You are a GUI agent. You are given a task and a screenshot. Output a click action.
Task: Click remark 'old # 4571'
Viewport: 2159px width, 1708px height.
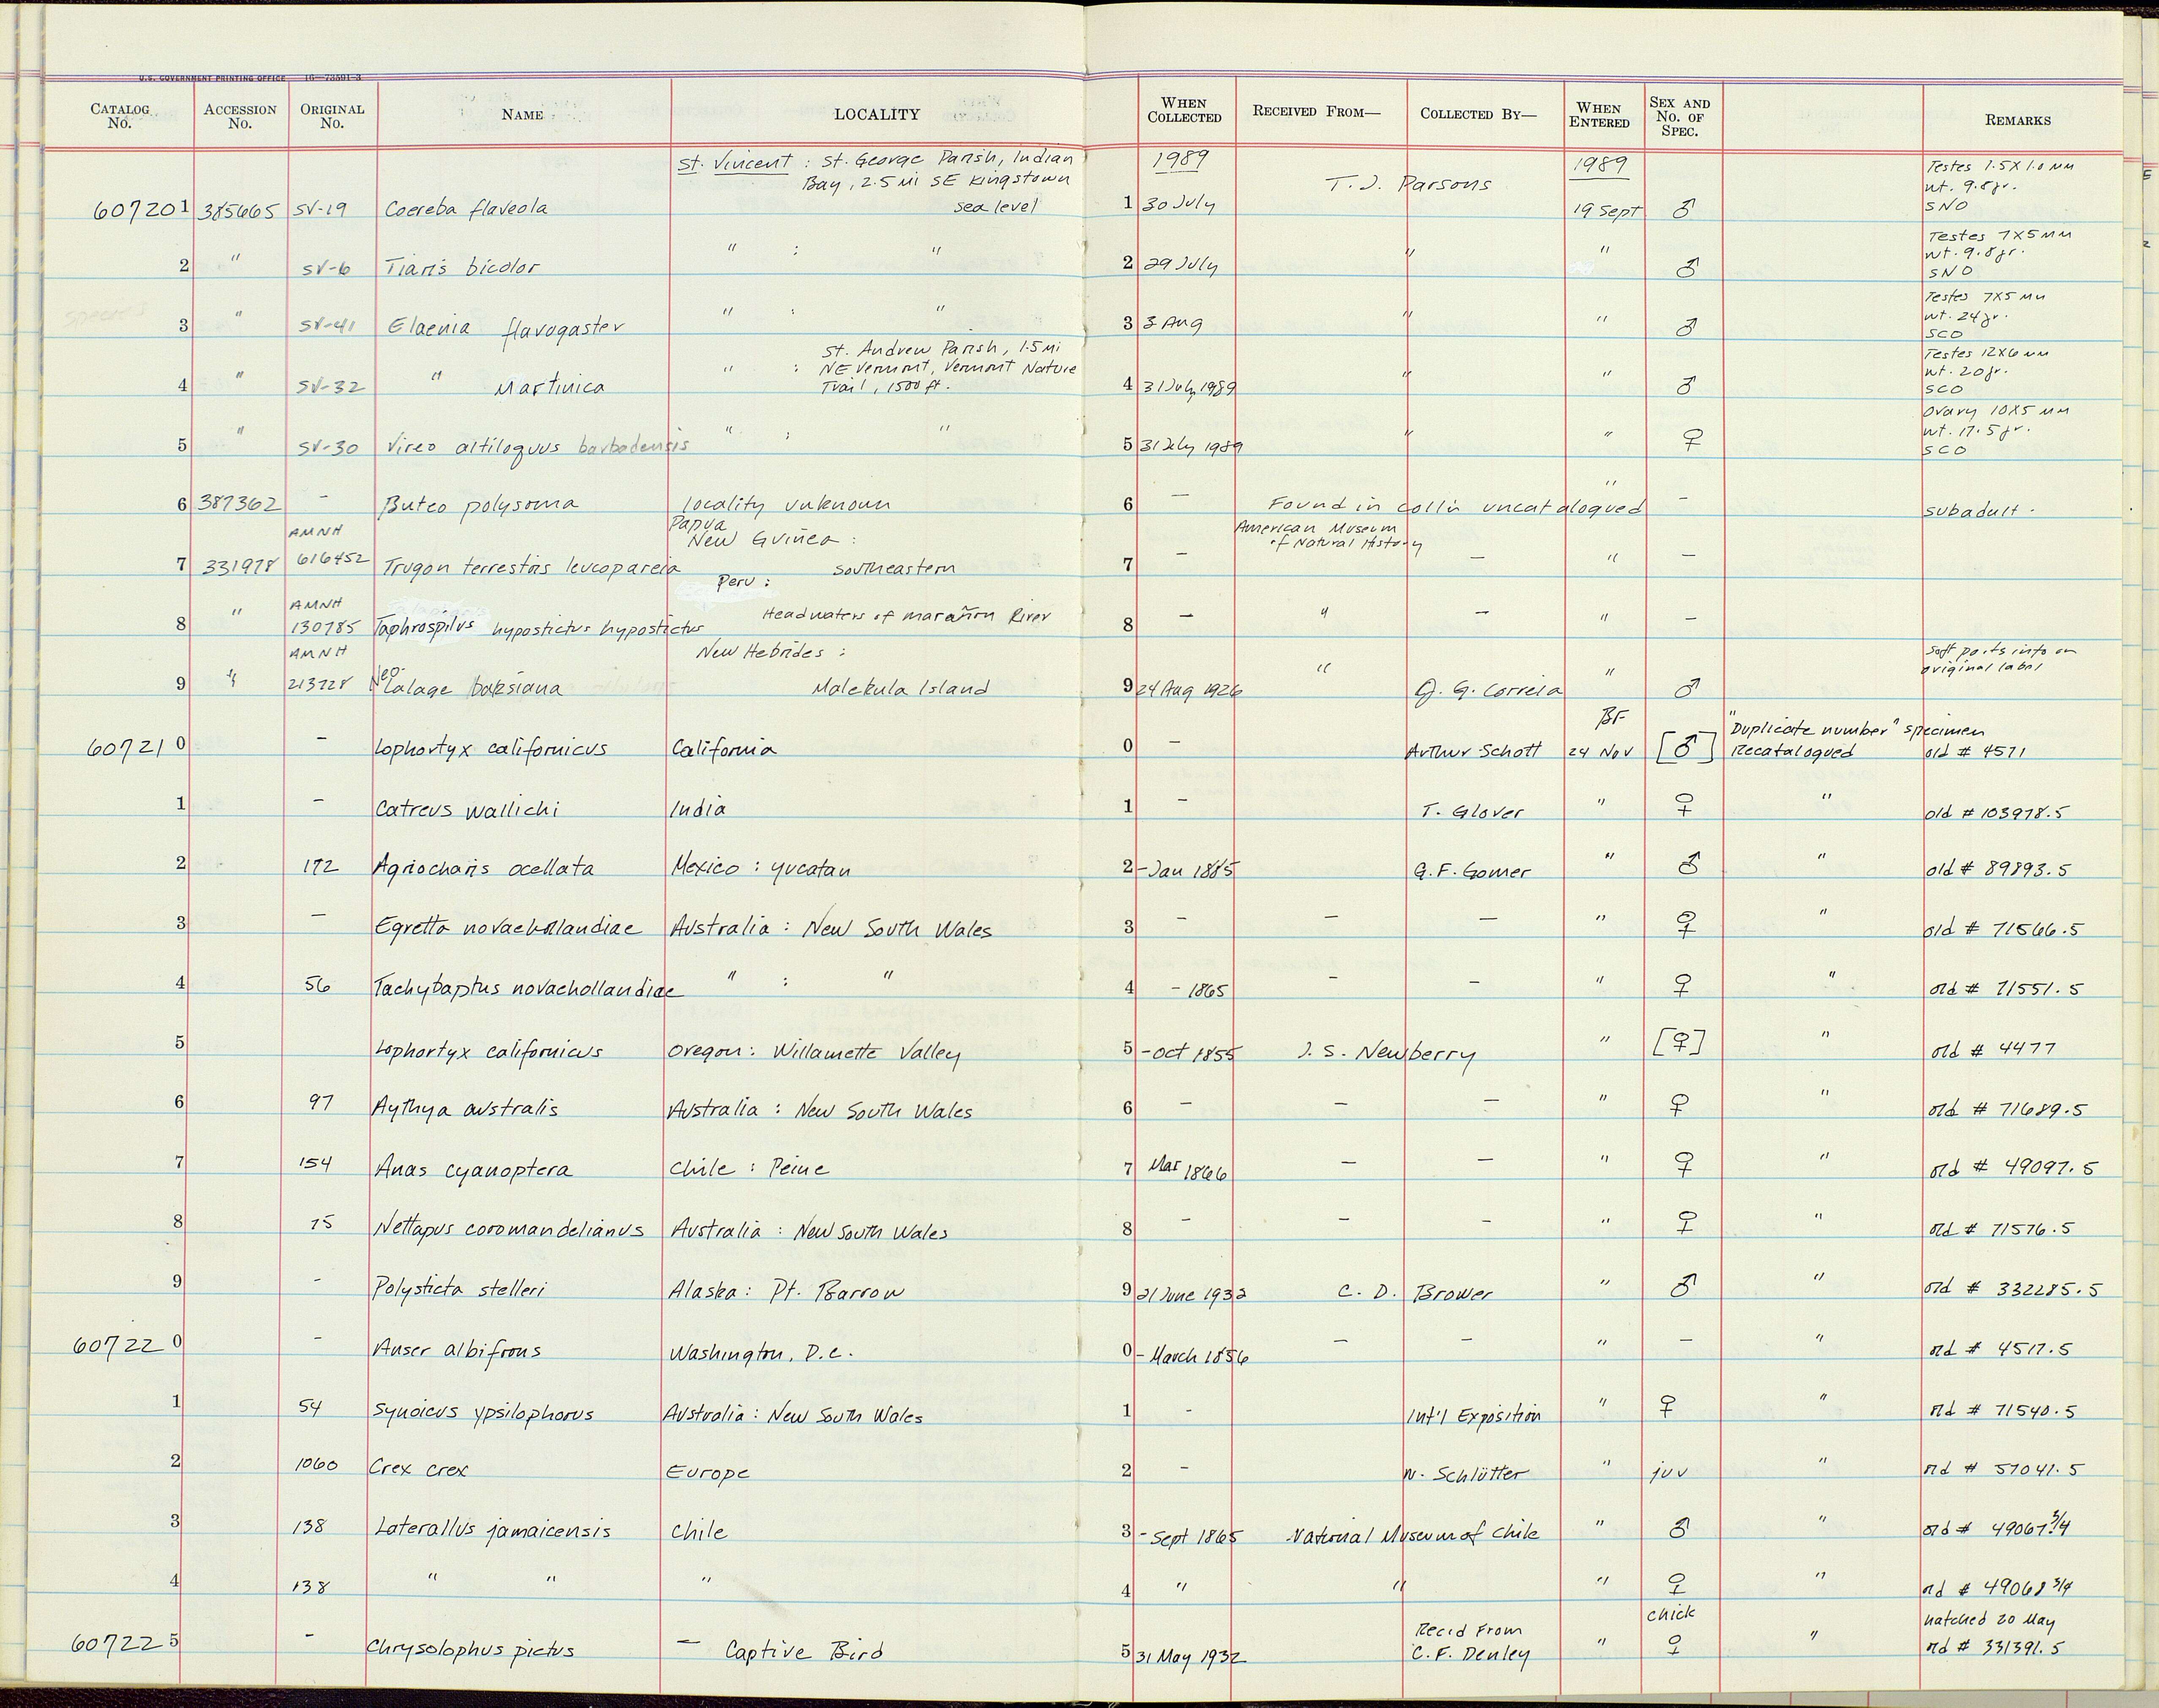click(1974, 752)
